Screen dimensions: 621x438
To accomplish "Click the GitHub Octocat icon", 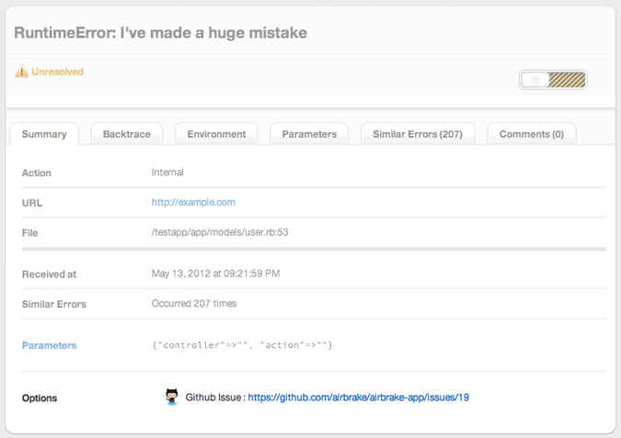I will pyautogui.click(x=171, y=397).
